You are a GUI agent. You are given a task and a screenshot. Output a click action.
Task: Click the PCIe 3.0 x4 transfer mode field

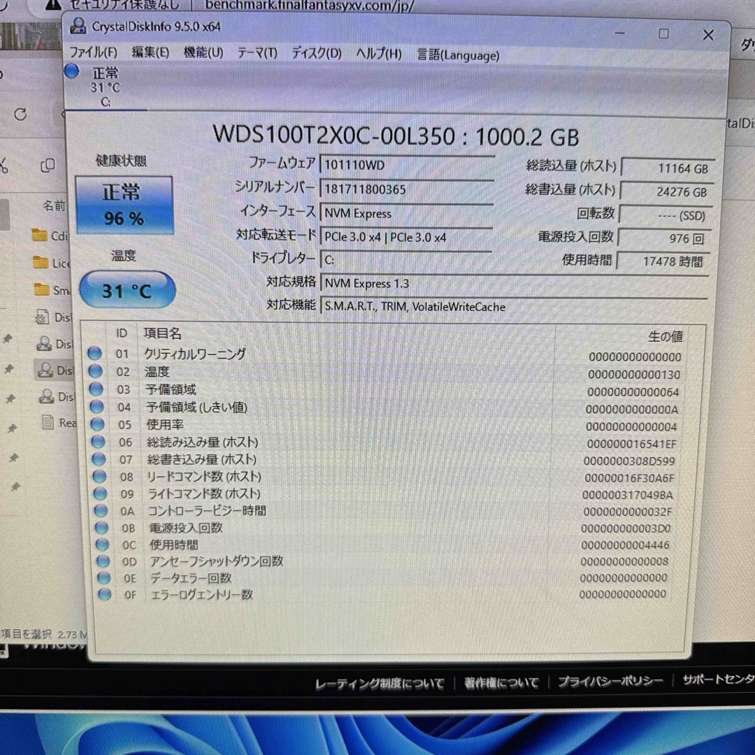coord(406,237)
